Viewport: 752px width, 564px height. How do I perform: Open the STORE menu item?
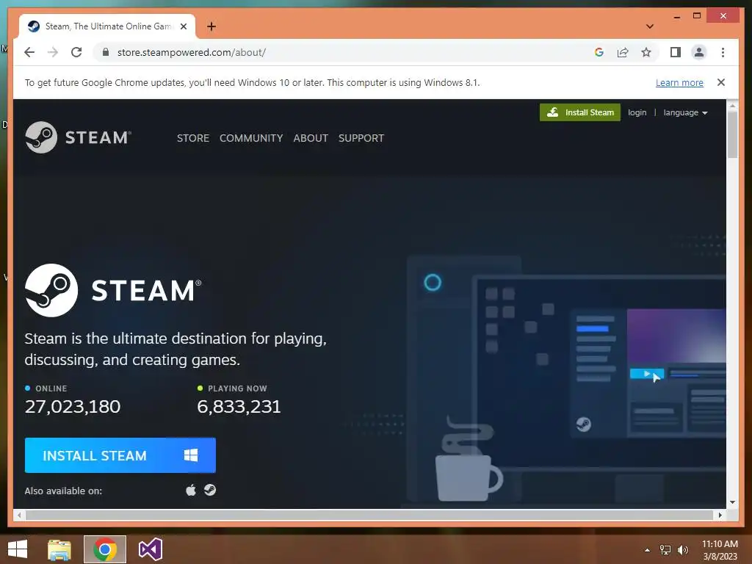(x=193, y=138)
